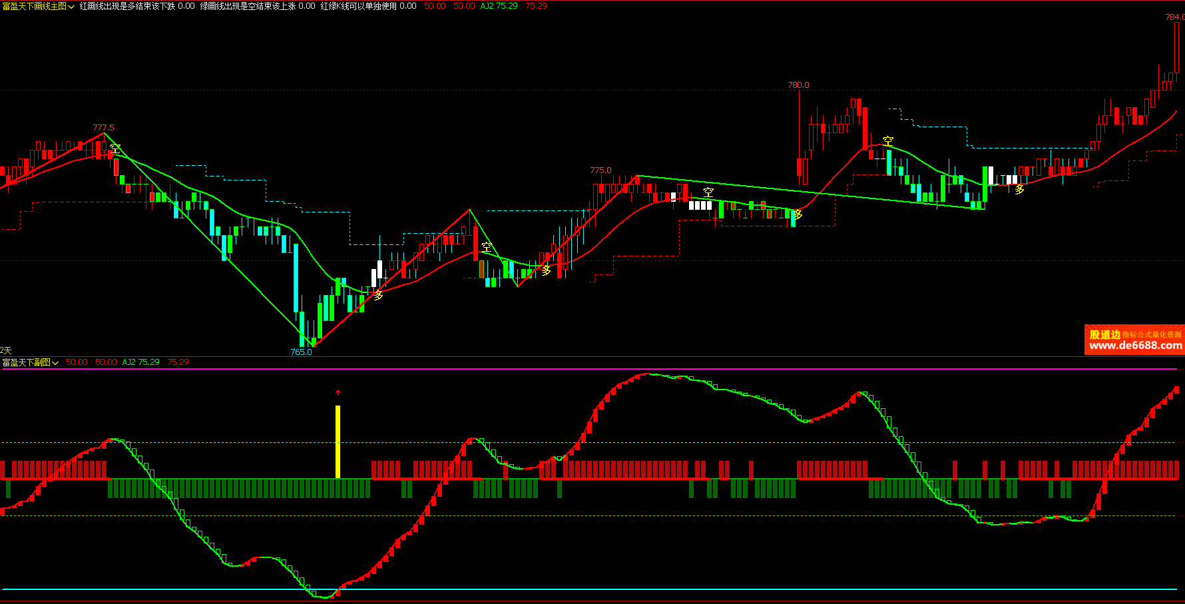Click the 2天 period label
The width and height of the screenshot is (1185, 604).
[6, 350]
